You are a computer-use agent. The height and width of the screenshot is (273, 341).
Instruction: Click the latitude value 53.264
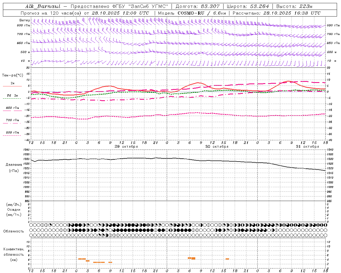tap(260, 6)
